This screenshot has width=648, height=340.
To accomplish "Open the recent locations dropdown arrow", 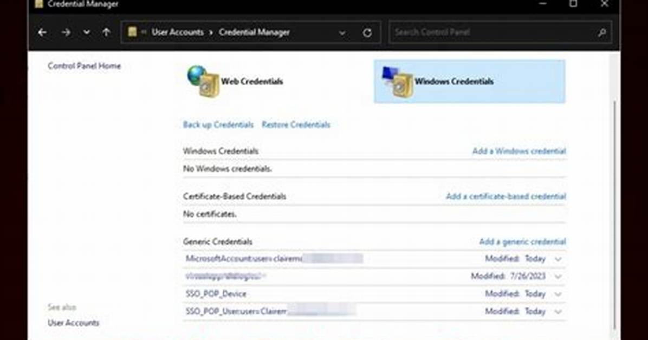I will pyautogui.click(x=86, y=32).
